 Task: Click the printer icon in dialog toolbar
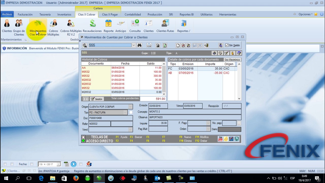pyautogui.click(x=149, y=45)
